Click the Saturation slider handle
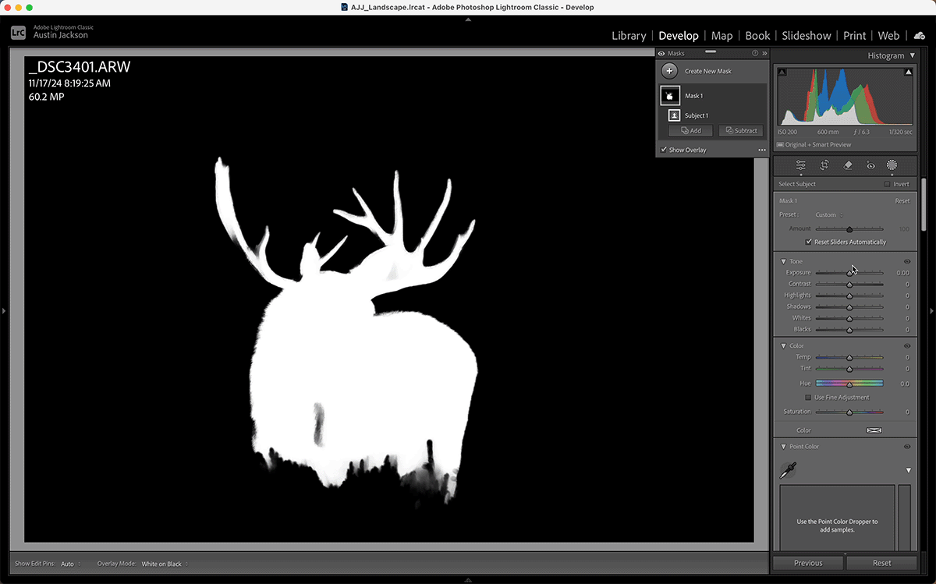 tap(849, 412)
